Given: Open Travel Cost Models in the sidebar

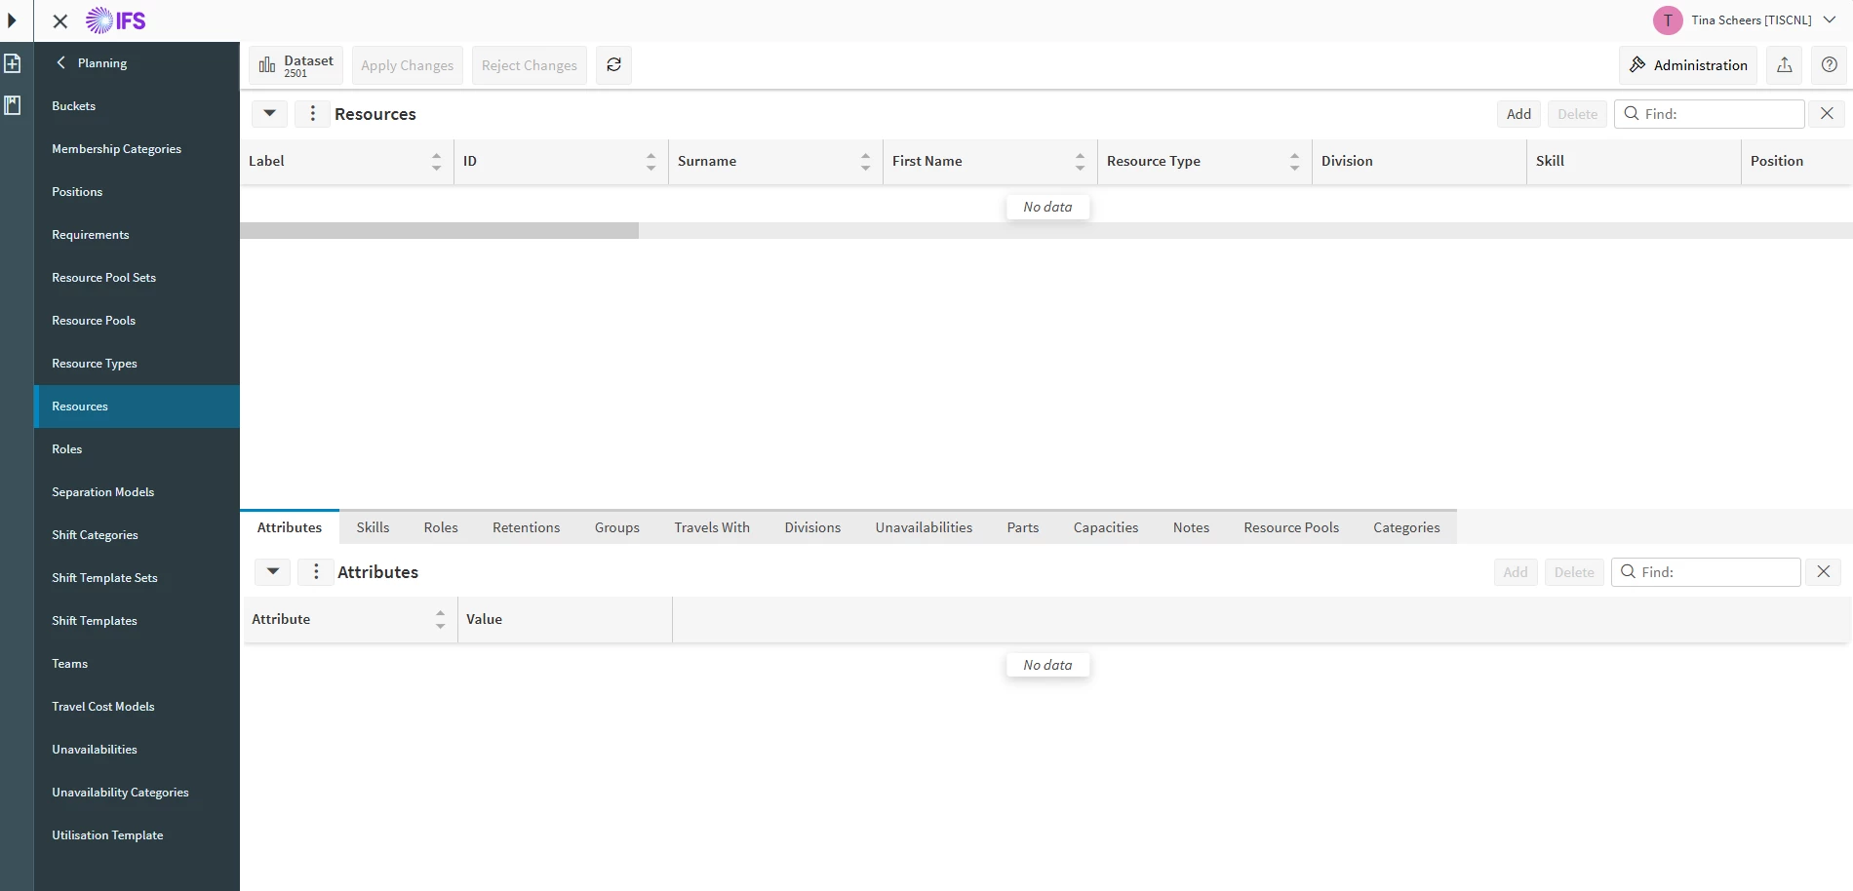Looking at the screenshot, I should [137, 707].
